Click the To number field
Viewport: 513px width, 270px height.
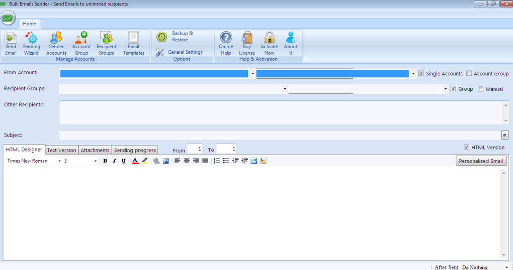tap(226, 149)
